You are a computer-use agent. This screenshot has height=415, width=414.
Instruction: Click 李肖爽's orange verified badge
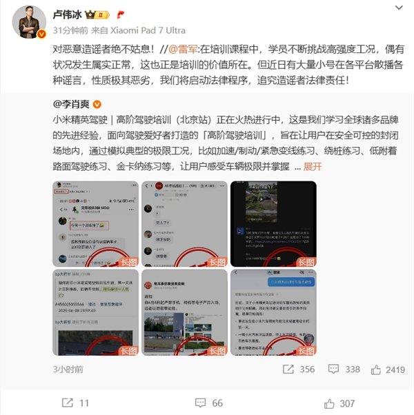point(97,105)
